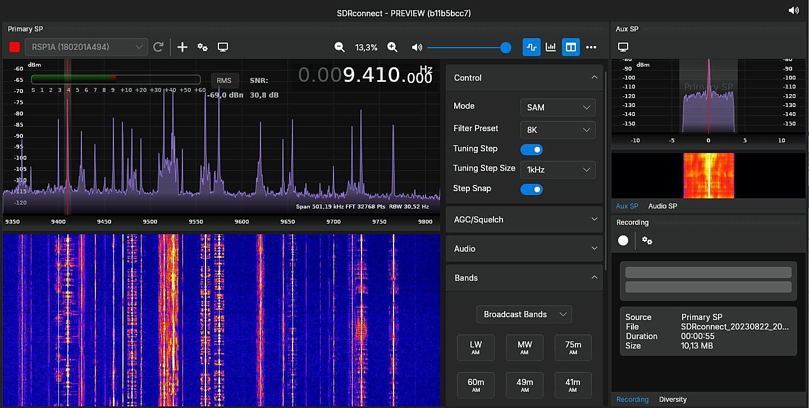Click the volume slider handle
Screen dimensions: 809x408
[x=505, y=48]
